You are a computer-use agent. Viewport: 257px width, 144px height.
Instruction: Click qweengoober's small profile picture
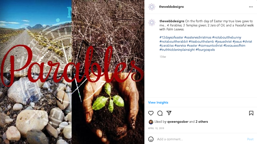click(x=151, y=122)
